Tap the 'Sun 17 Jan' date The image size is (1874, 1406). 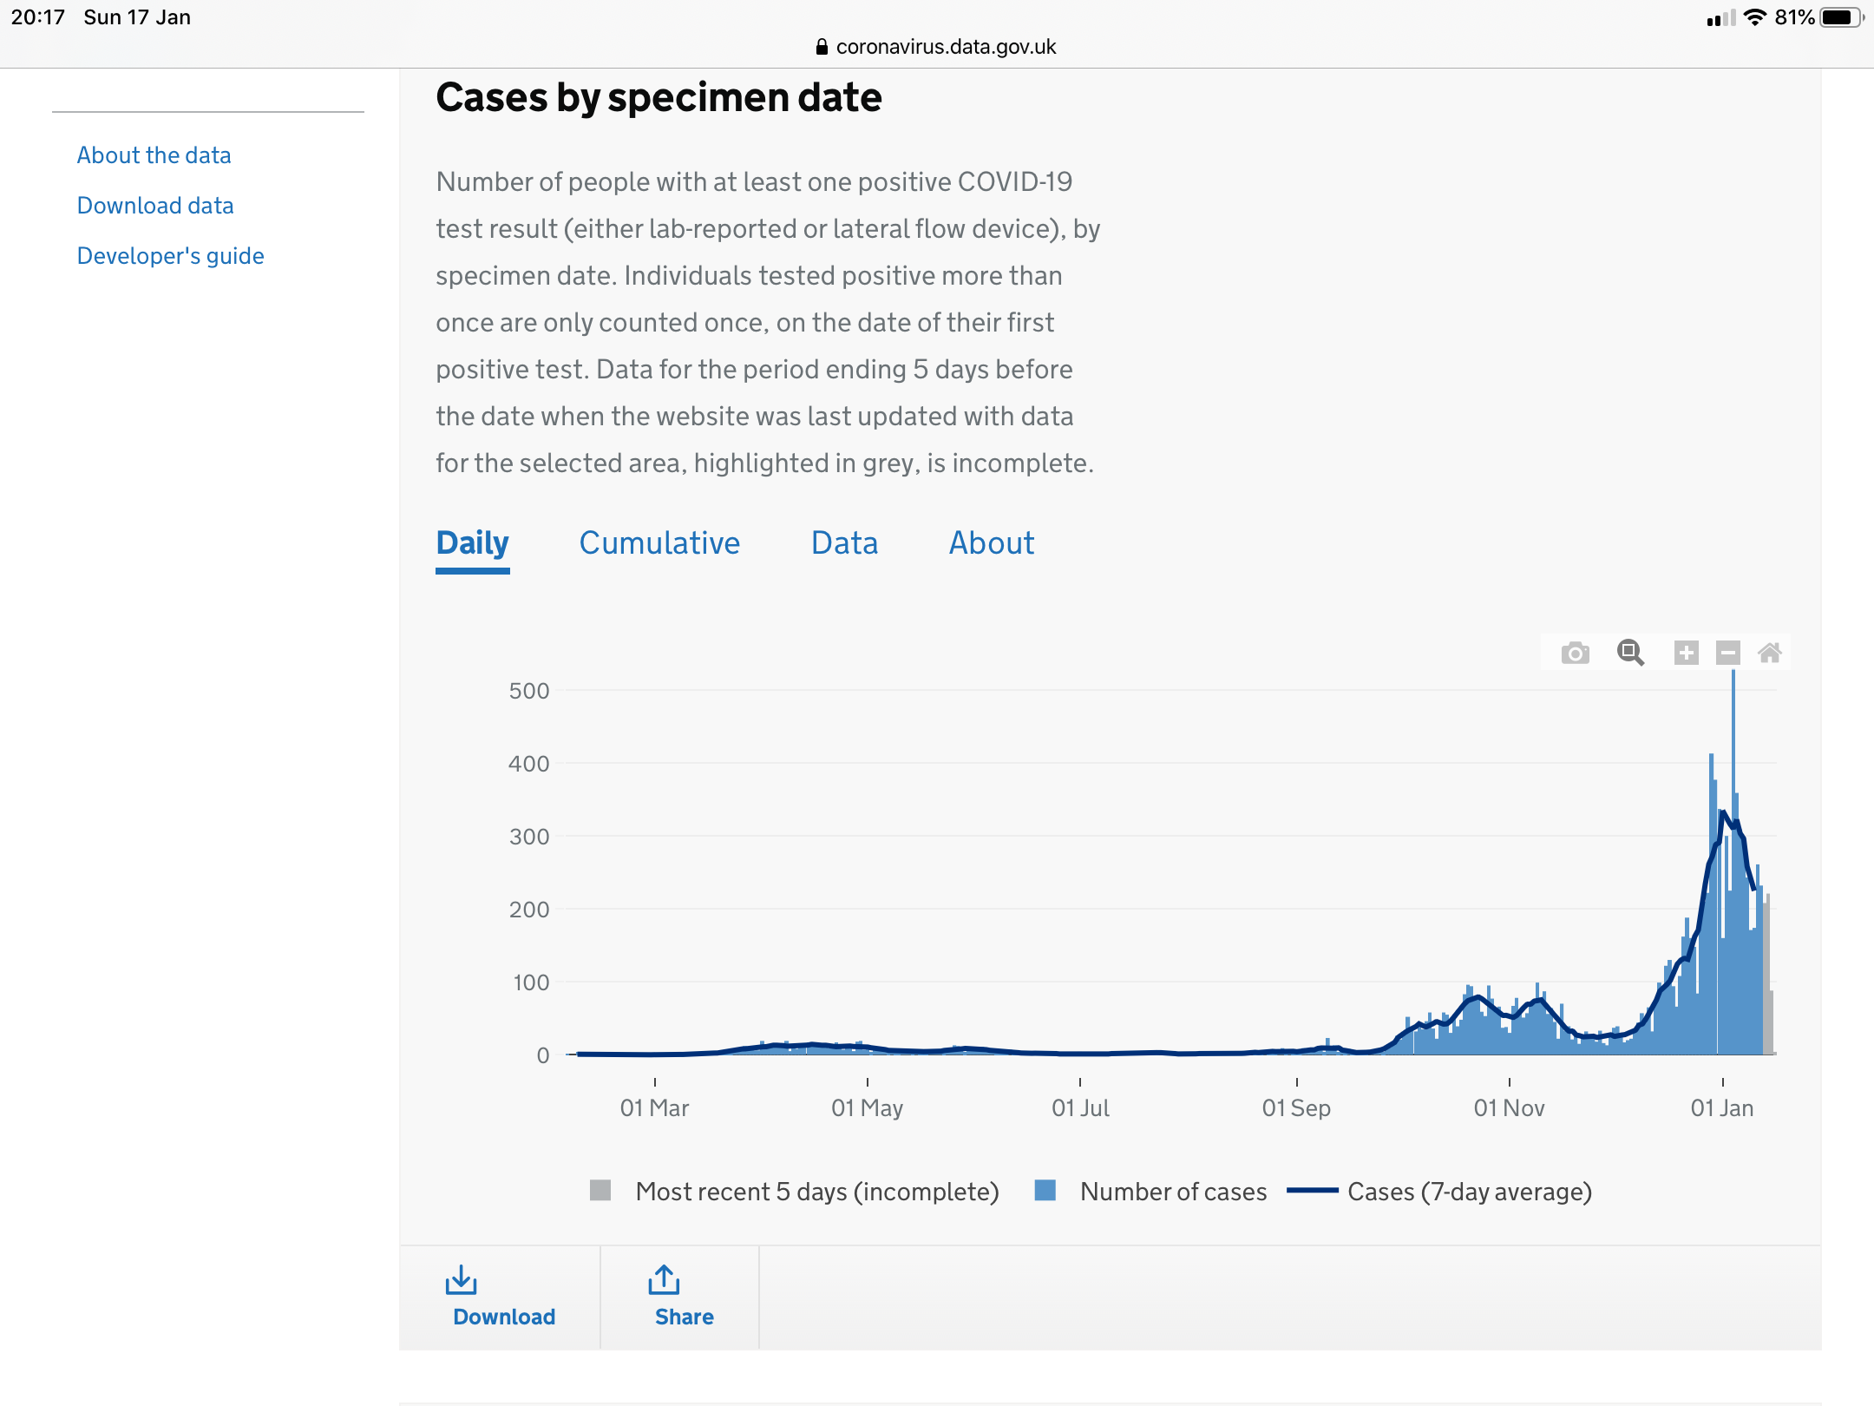click(x=137, y=17)
